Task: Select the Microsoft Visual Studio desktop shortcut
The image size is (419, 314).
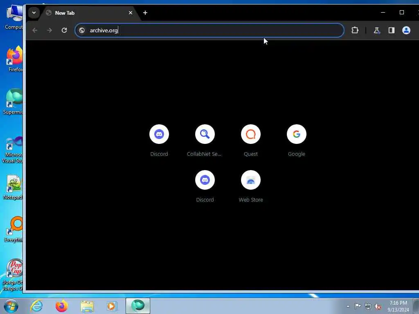Action: click(x=13, y=150)
